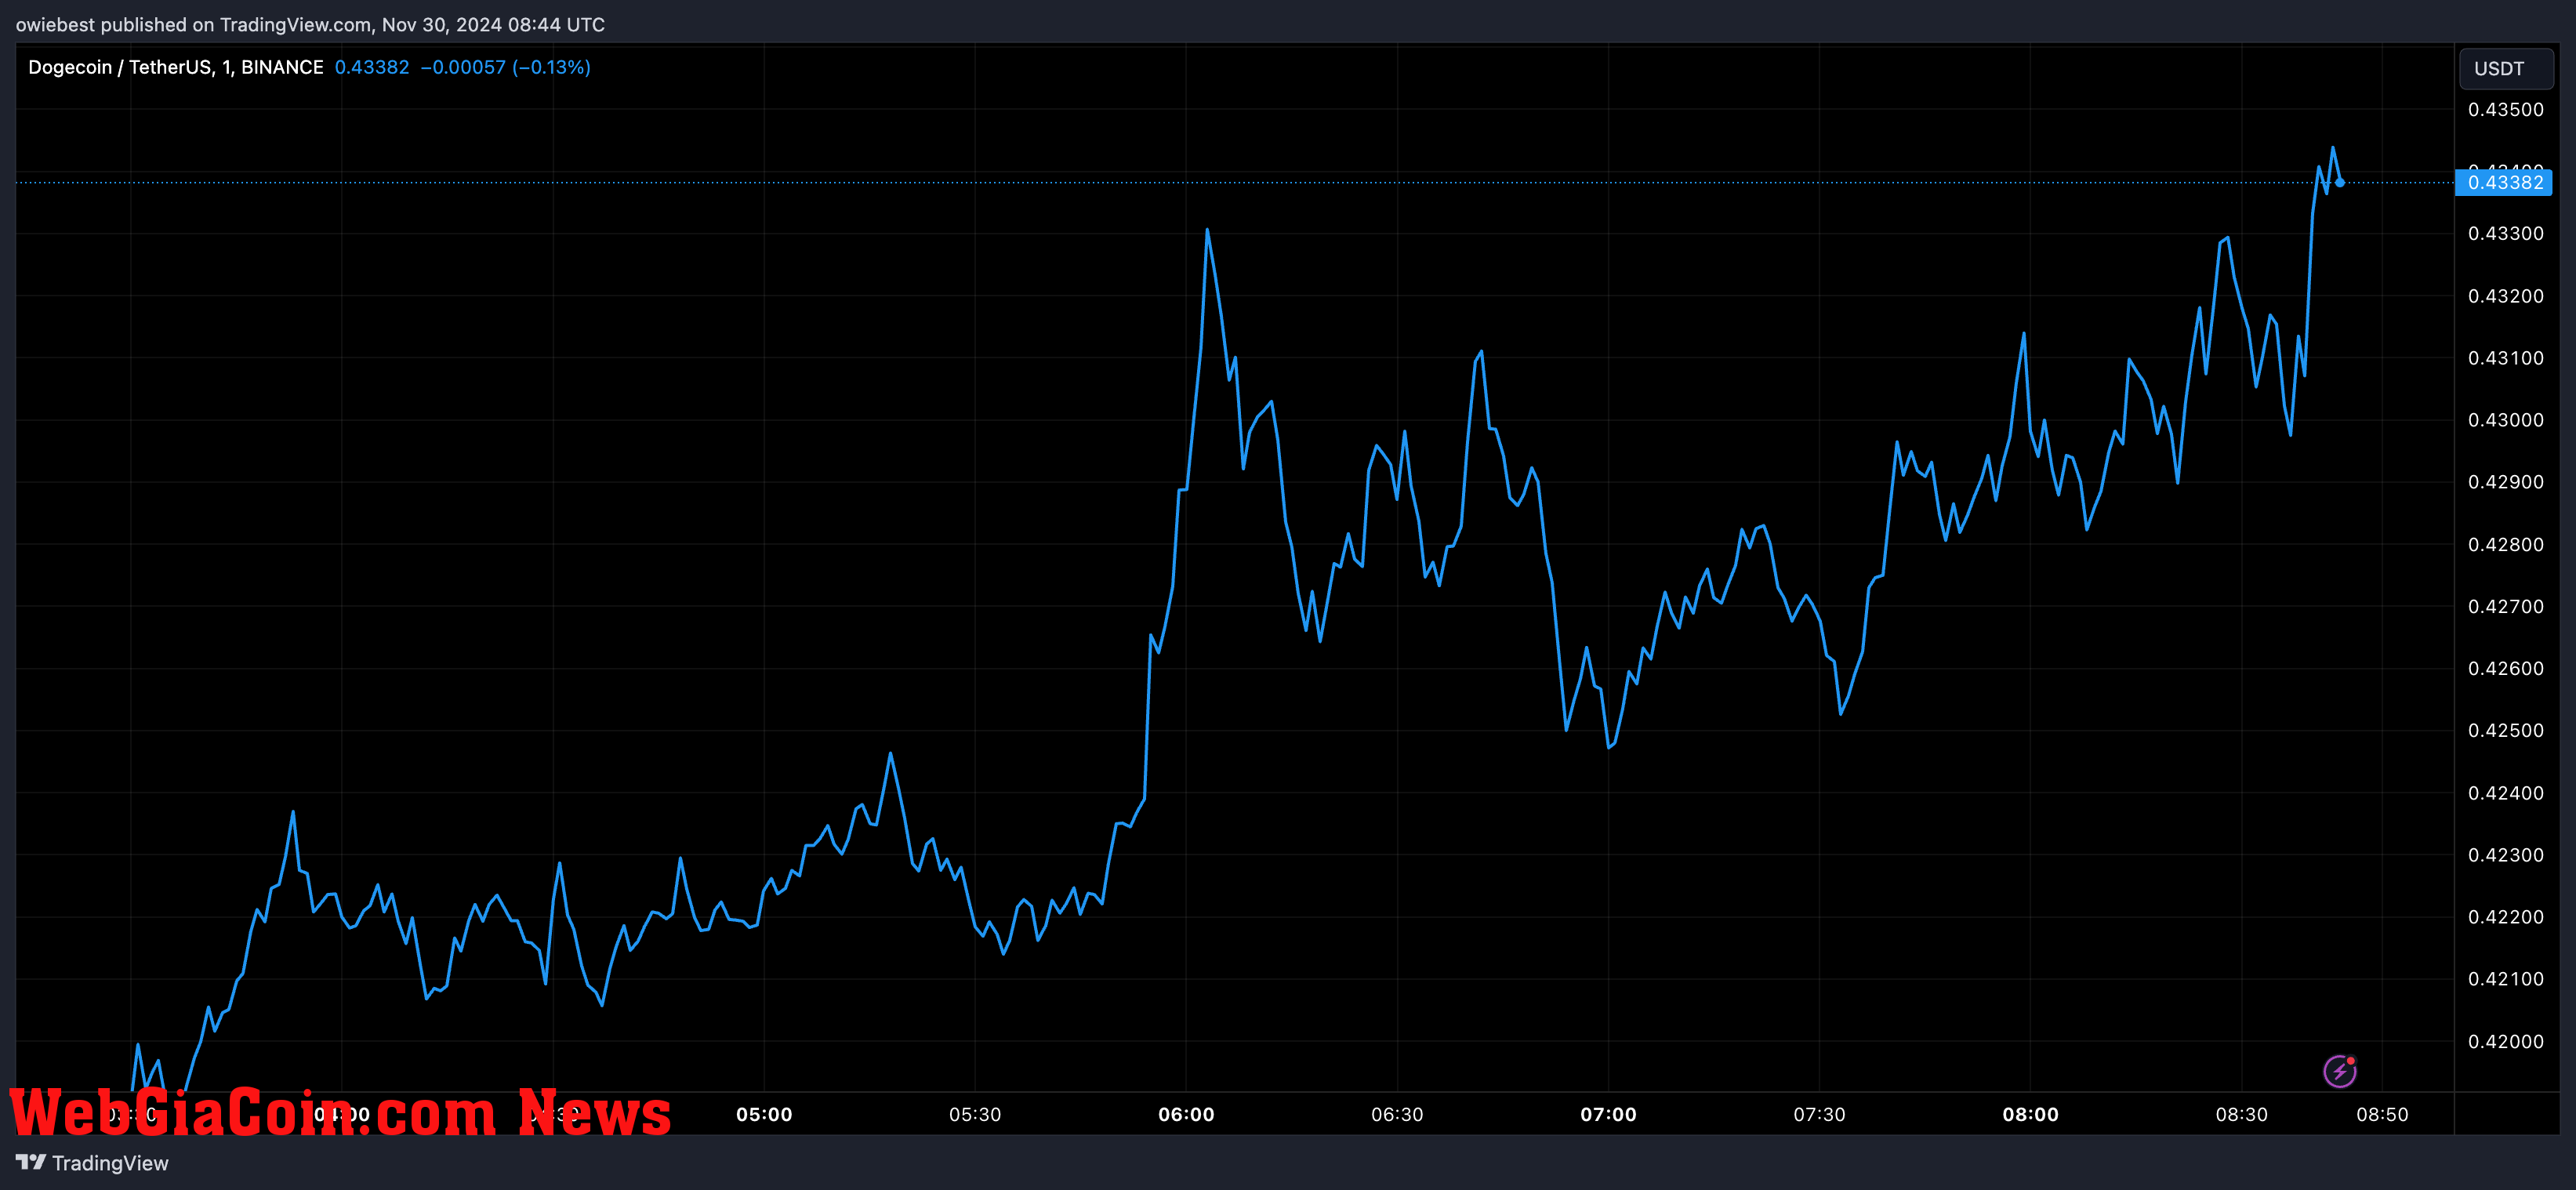This screenshot has width=2576, height=1190.
Task: Click the 08:50 time axis label
Action: 2382,1114
